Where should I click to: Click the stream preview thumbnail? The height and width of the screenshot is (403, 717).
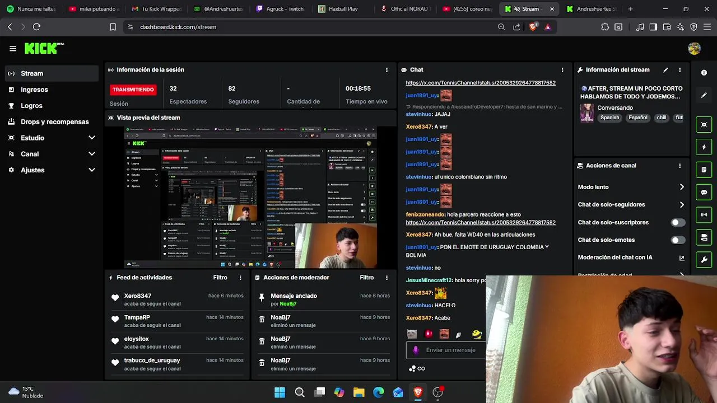(250, 198)
